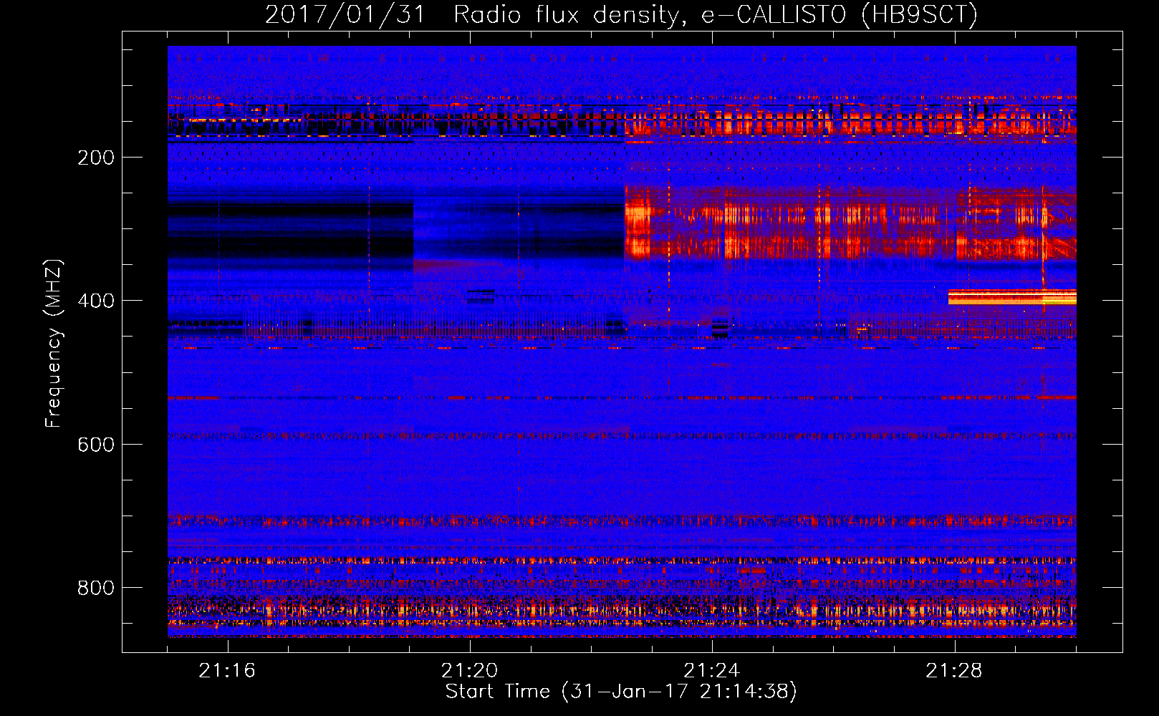Viewport: 1159px width, 716px height.
Task: Click the bright yellow band near 400 MHz
Action: (x=1012, y=297)
